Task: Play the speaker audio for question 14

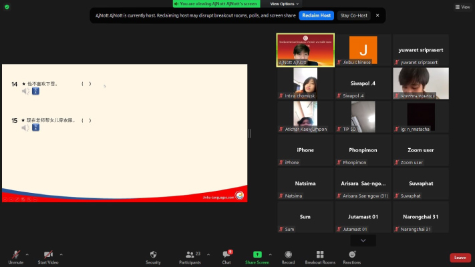Action: point(26,91)
